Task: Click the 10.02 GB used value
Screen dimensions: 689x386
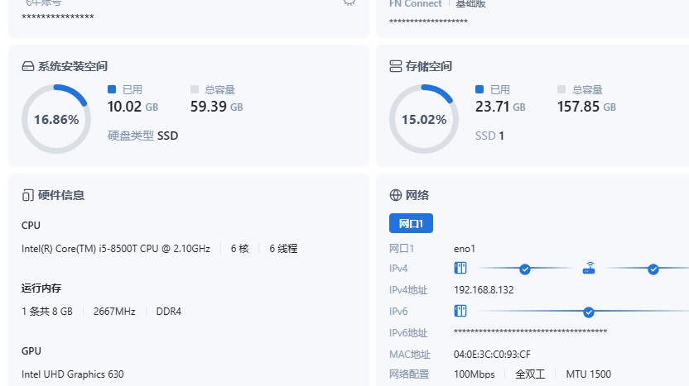Action: point(132,107)
